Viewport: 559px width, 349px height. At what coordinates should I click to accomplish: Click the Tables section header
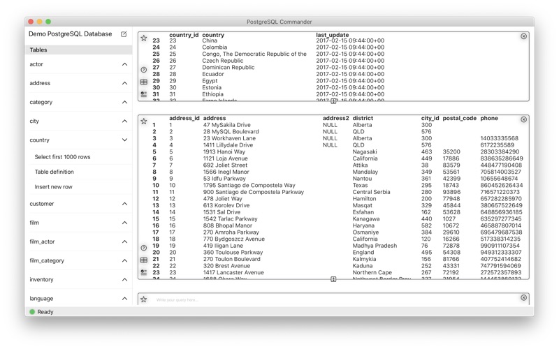(x=78, y=50)
